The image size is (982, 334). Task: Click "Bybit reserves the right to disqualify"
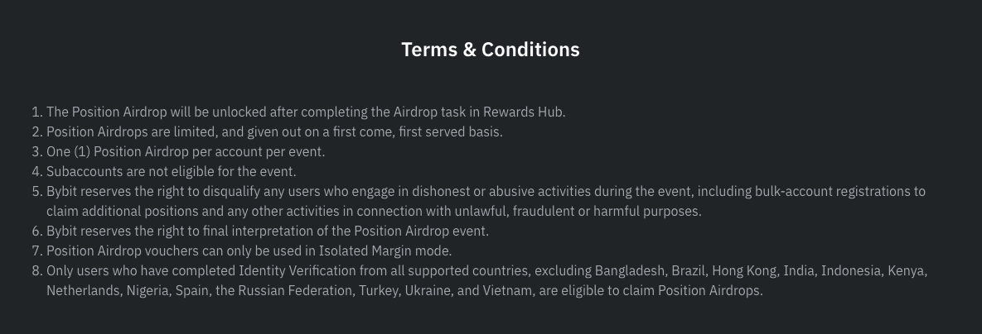(x=154, y=191)
